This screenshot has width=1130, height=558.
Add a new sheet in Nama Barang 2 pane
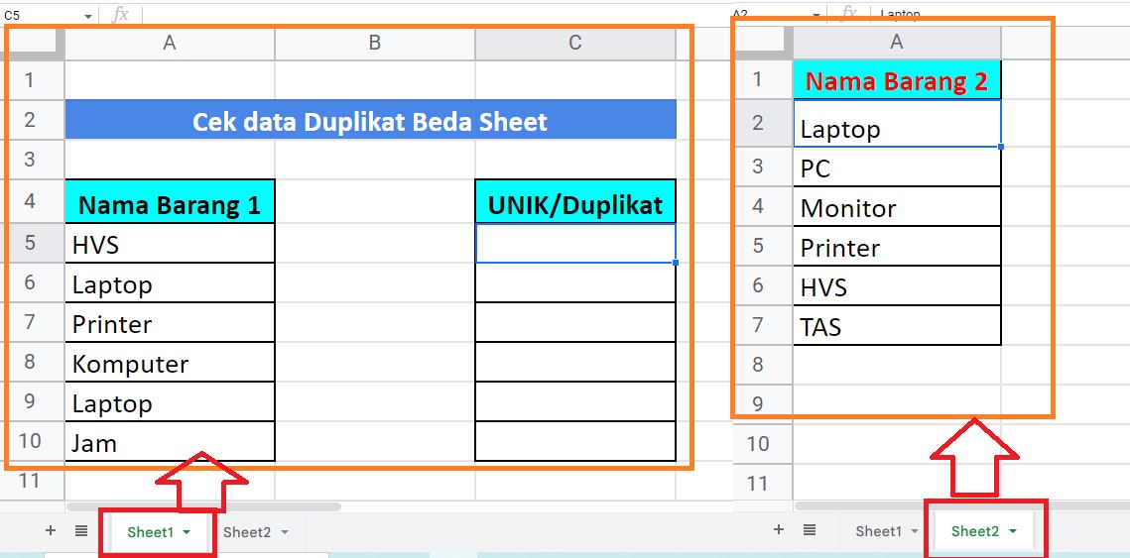click(779, 530)
